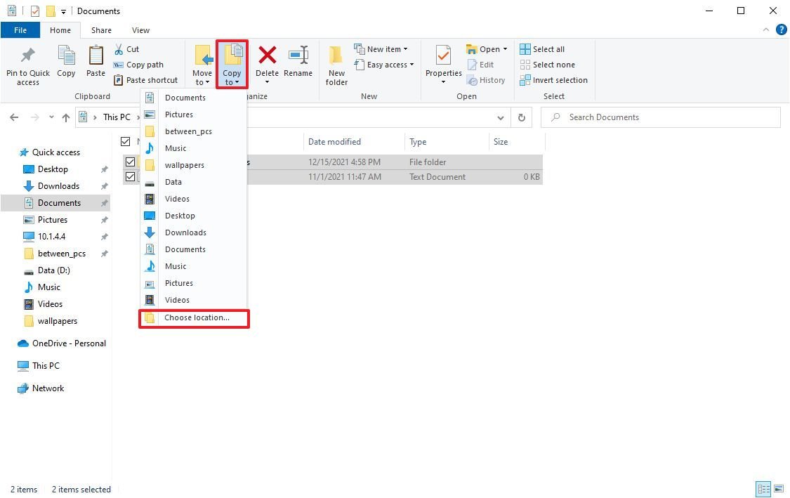
Task: Click Select all
Action: [x=542, y=49]
